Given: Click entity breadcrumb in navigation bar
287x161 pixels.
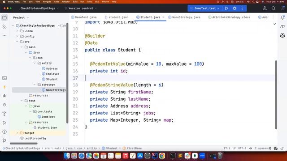Looking at the screenshot, I should coord(91,148).
